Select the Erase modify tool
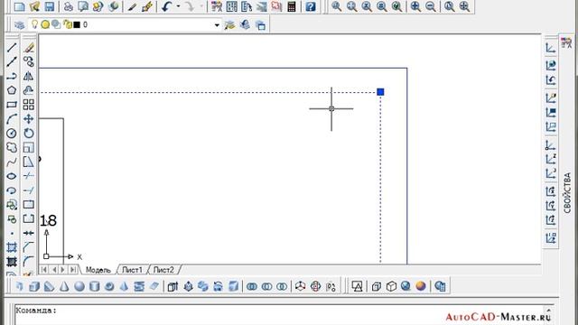 point(29,47)
